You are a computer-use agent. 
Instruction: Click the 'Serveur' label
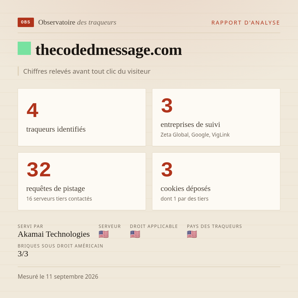pyautogui.click(x=110, y=226)
